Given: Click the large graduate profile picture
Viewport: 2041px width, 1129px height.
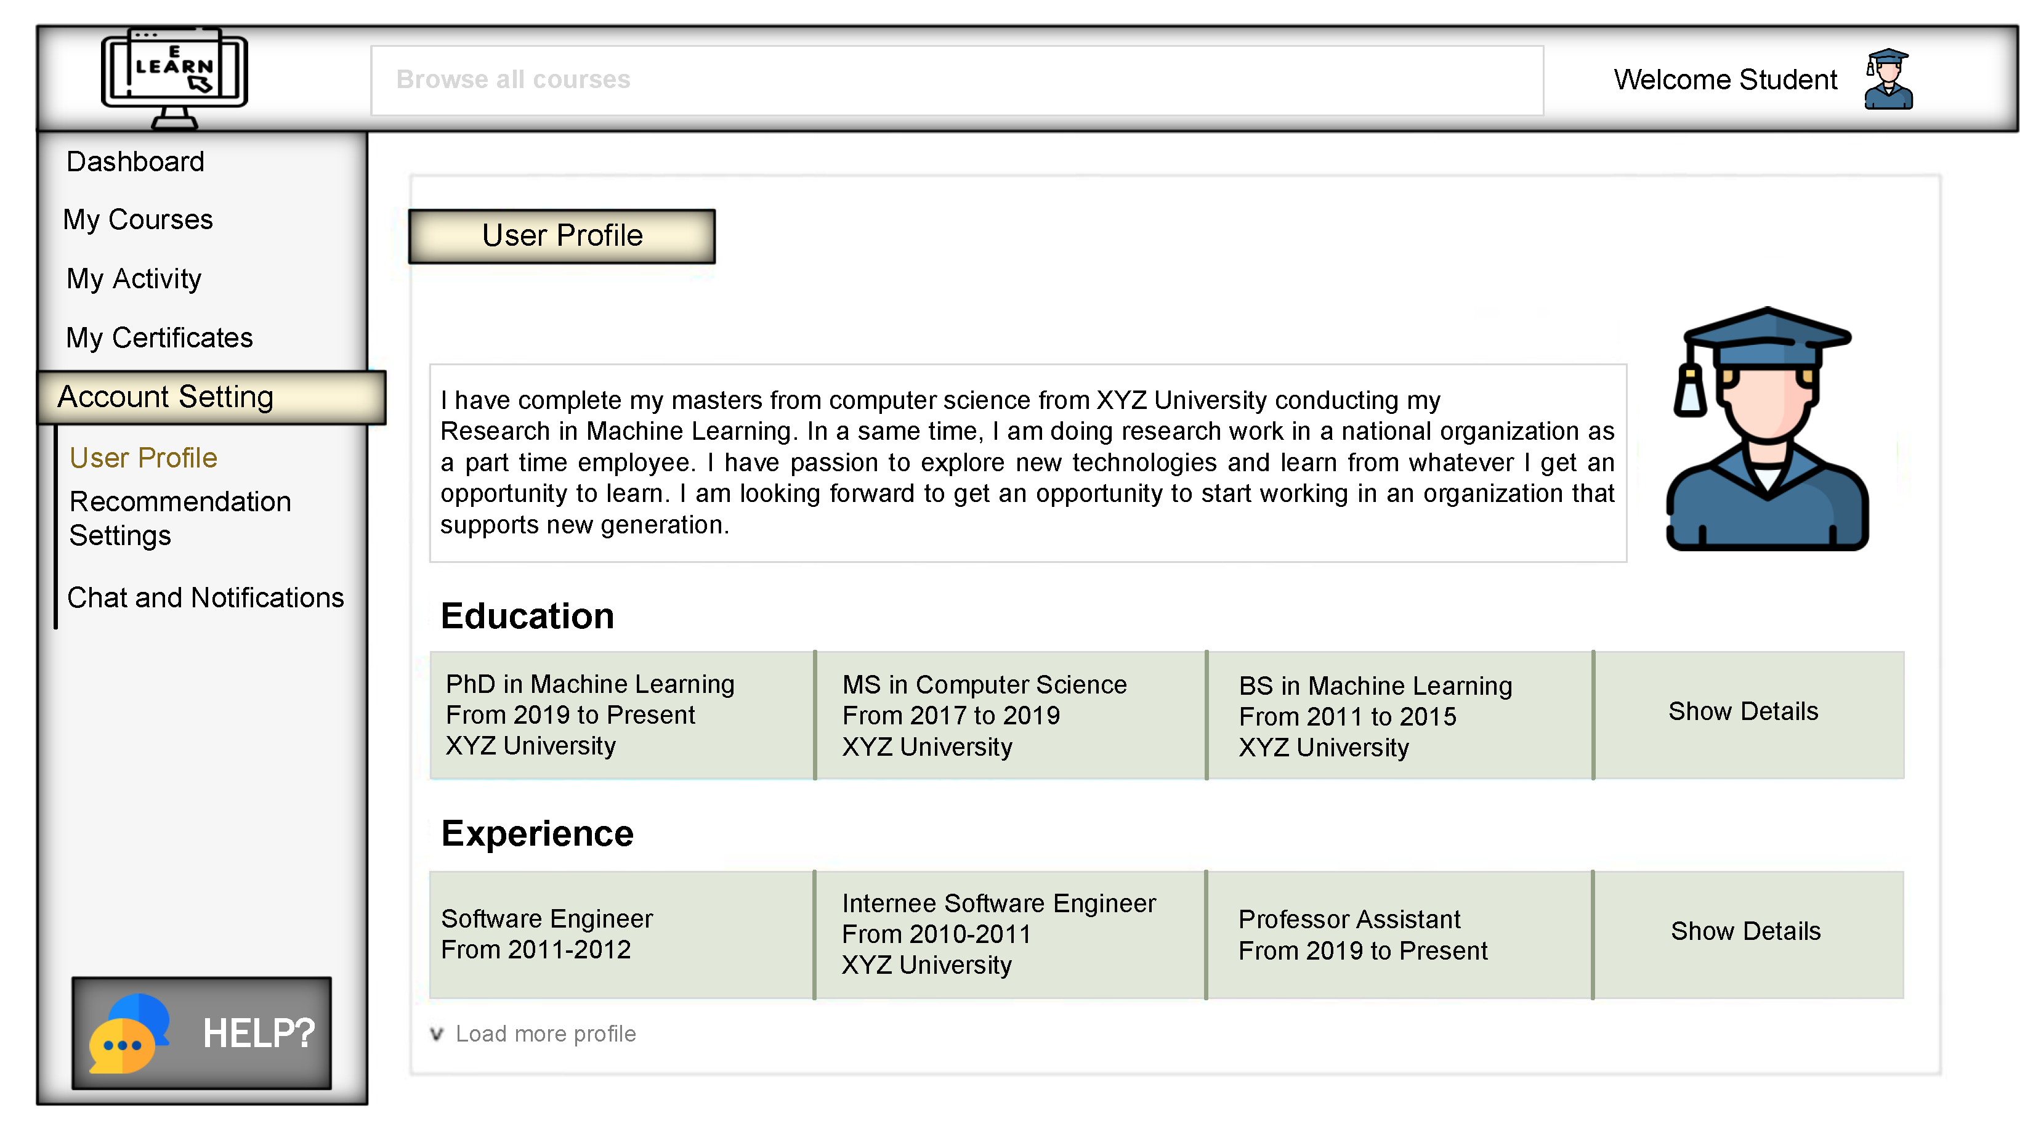Looking at the screenshot, I should point(1767,429).
